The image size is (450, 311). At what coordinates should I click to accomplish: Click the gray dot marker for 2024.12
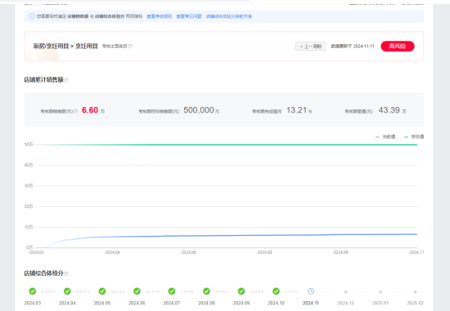[346, 291]
